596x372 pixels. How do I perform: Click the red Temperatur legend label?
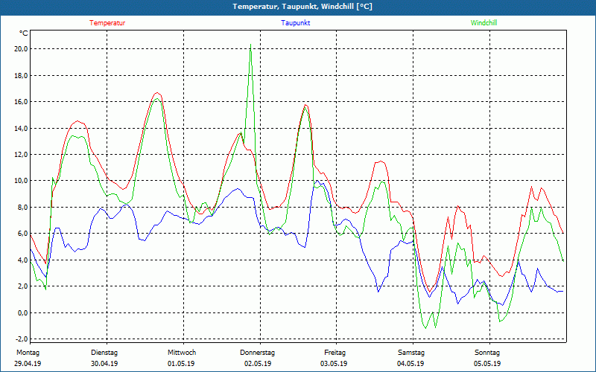click(107, 23)
